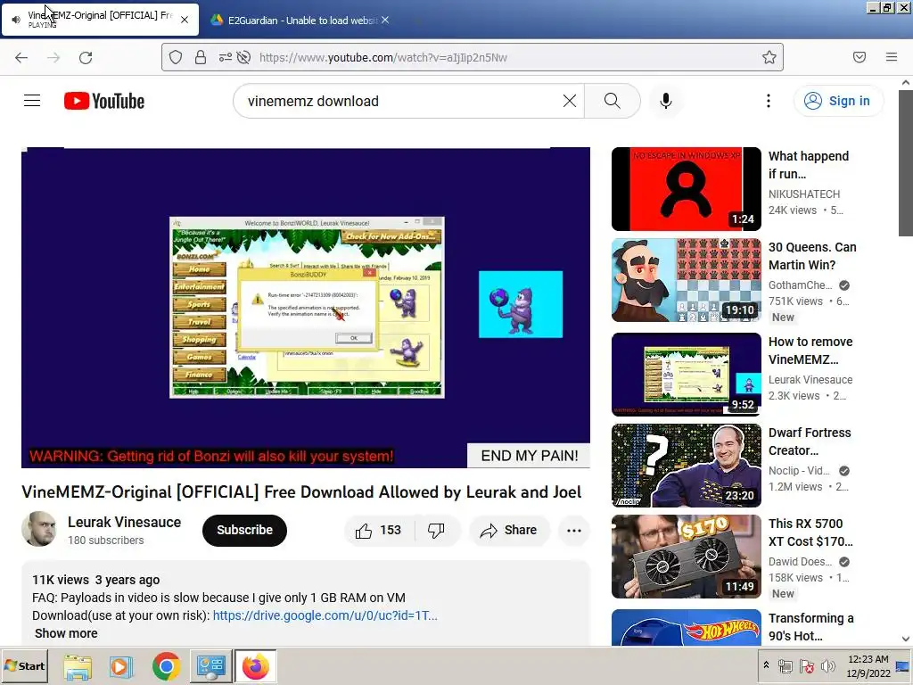The height and width of the screenshot is (685, 913).
Task: Click the Firefox taskbar button
Action: pos(255,665)
